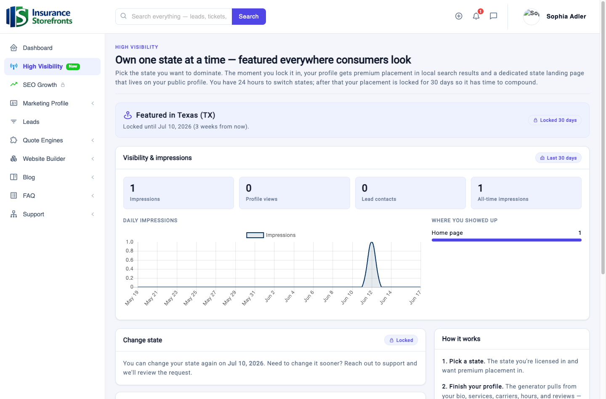Screen dimensions: 606x399
Task: Click the SEO Growth lock icon
Action: point(63,85)
